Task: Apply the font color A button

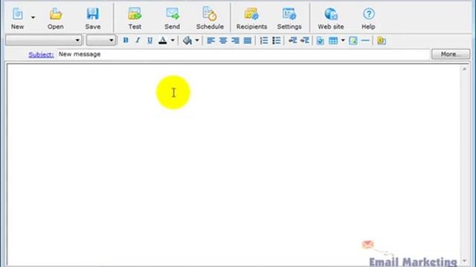Action: (x=163, y=40)
